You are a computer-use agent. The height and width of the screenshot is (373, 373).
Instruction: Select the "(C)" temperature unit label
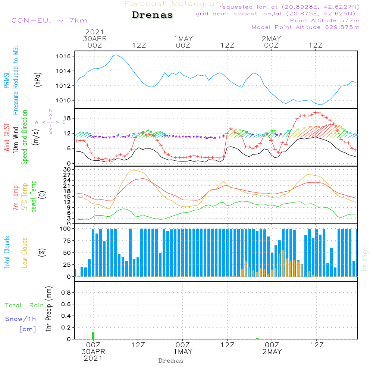[43, 195]
